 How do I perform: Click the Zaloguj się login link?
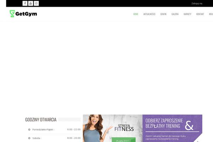click(197, 4)
